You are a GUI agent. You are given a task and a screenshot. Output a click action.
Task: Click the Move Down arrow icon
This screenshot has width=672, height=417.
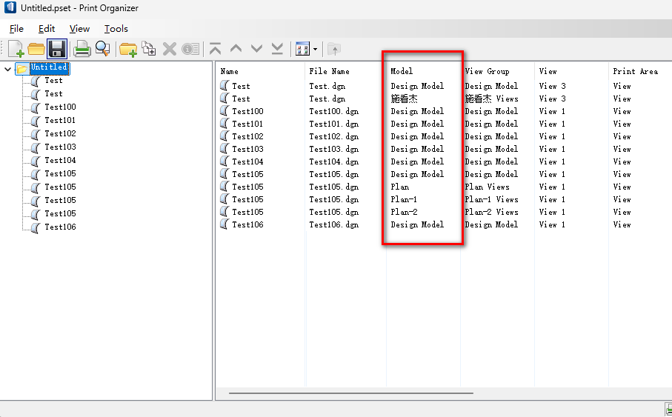(256, 48)
